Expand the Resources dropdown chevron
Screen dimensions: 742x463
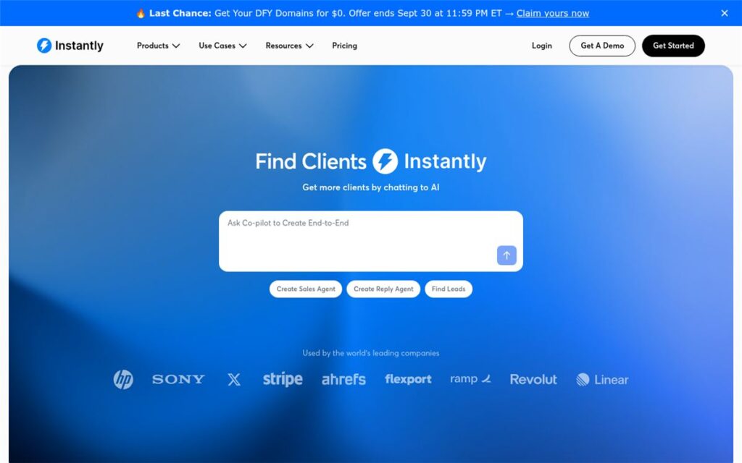click(309, 46)
